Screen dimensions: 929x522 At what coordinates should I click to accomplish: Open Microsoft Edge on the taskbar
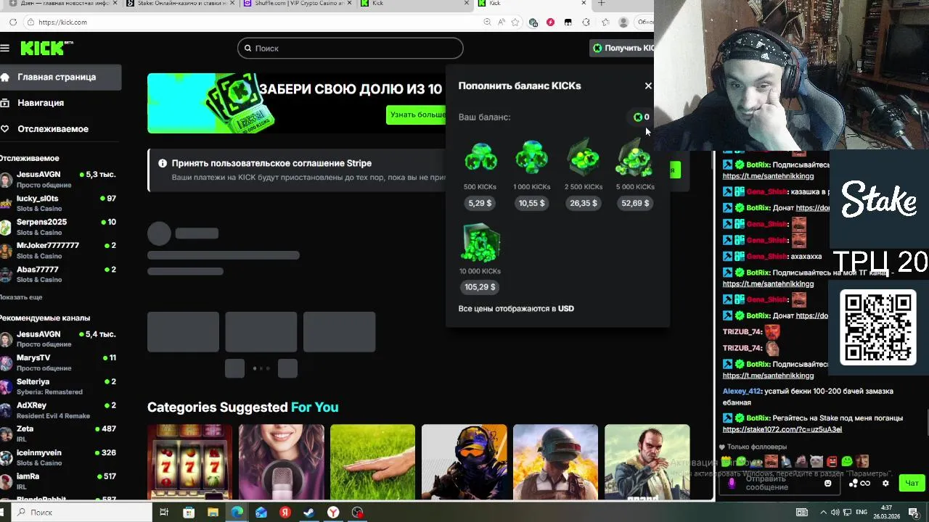click(x=237, y=512)
